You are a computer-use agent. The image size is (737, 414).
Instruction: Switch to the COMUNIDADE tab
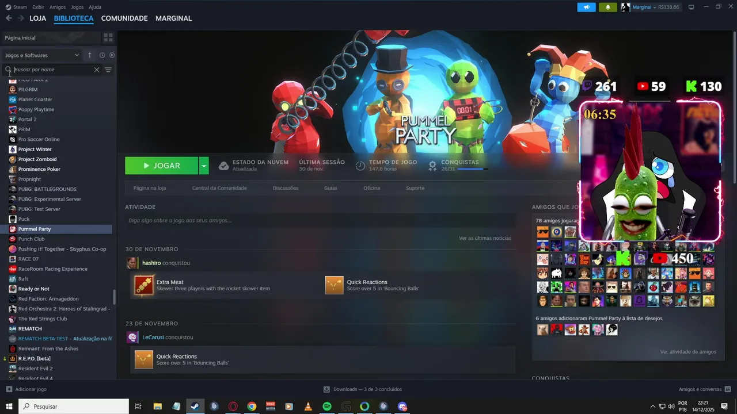[124, 18]
